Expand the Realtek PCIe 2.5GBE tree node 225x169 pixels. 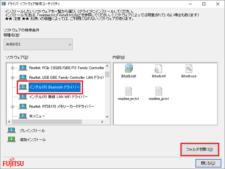13,68
